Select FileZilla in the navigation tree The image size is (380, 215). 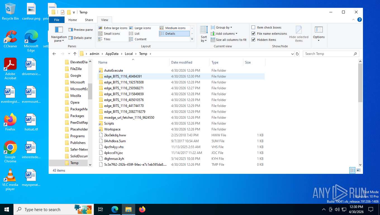(76, 69)
